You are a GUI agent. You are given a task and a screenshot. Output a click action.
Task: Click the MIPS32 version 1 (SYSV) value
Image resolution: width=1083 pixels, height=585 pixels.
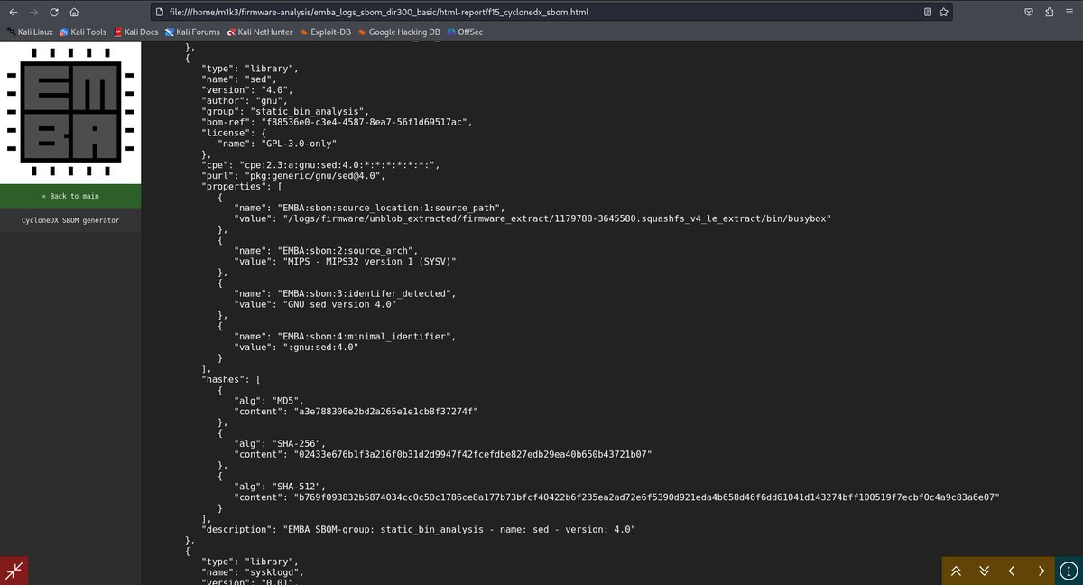point(369,262)
